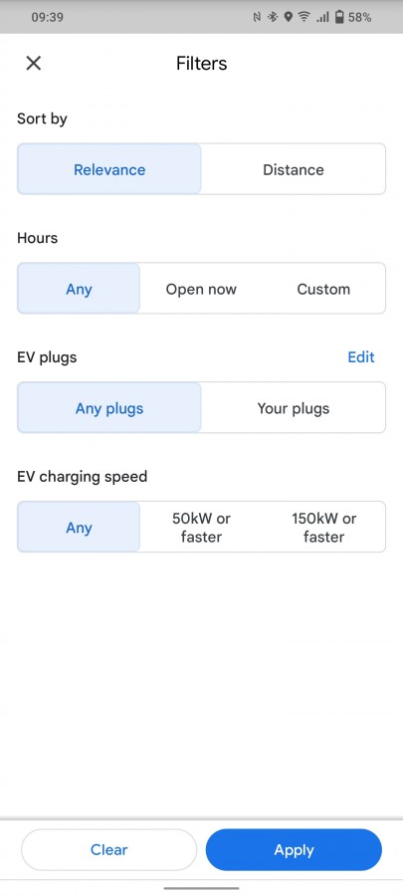The image size is (403, 896).
Task: Choose 150kW or faster charging speed
Action: 323,527
